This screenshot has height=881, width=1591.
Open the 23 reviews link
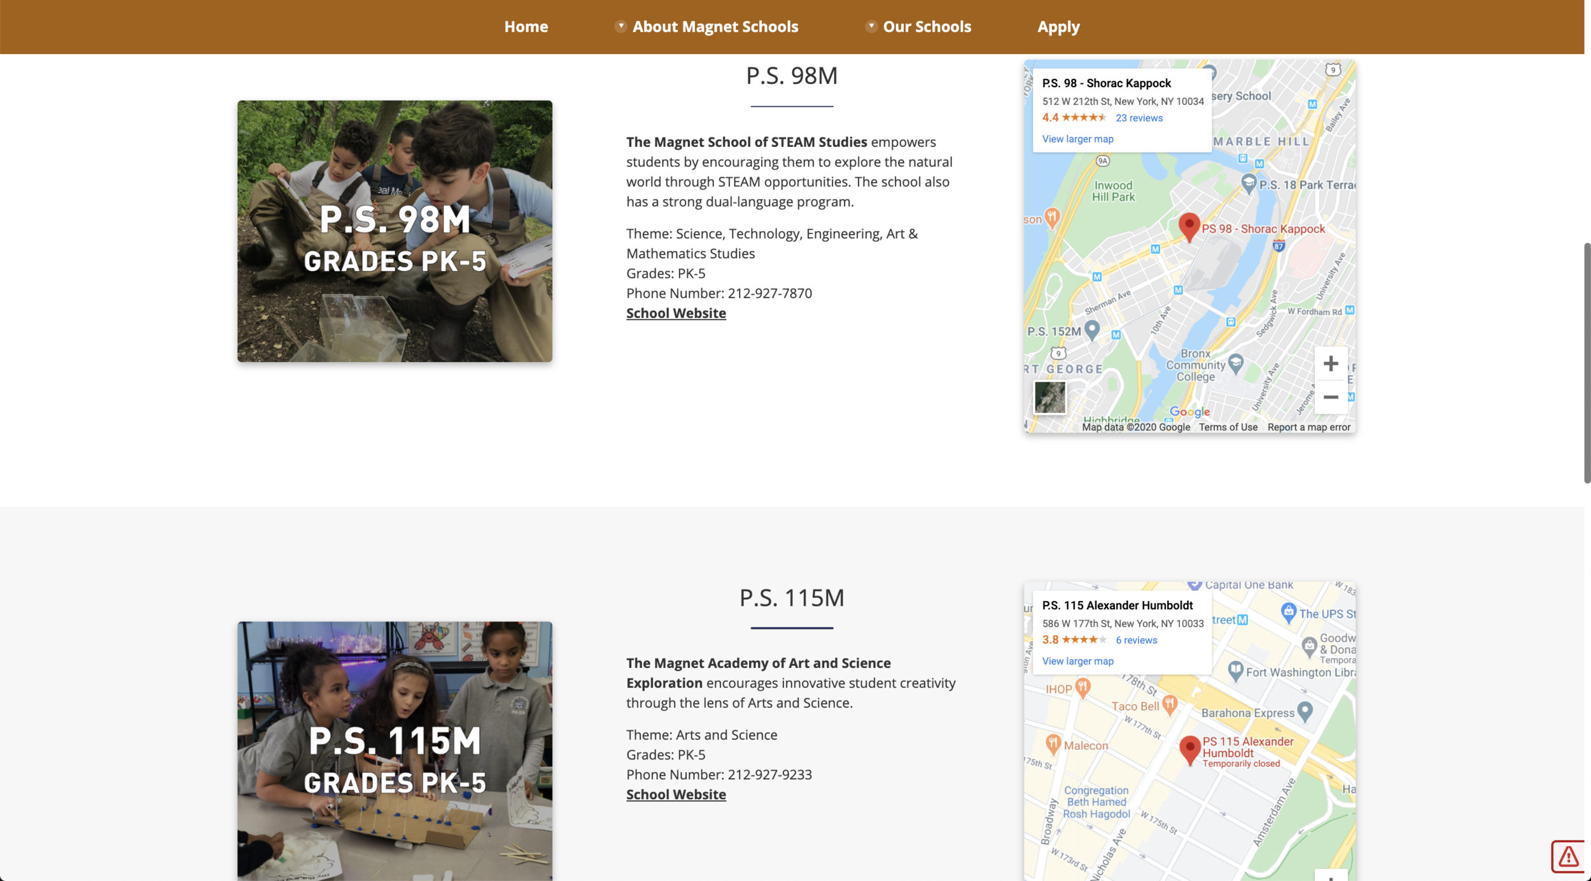tap(1139, 118)
